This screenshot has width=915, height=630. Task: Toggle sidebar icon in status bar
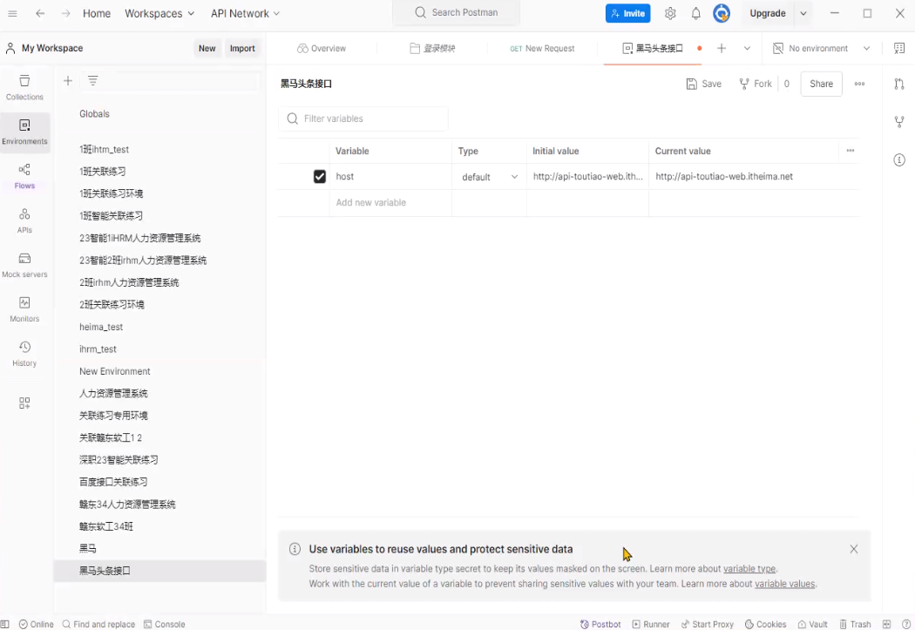(5, 624)
